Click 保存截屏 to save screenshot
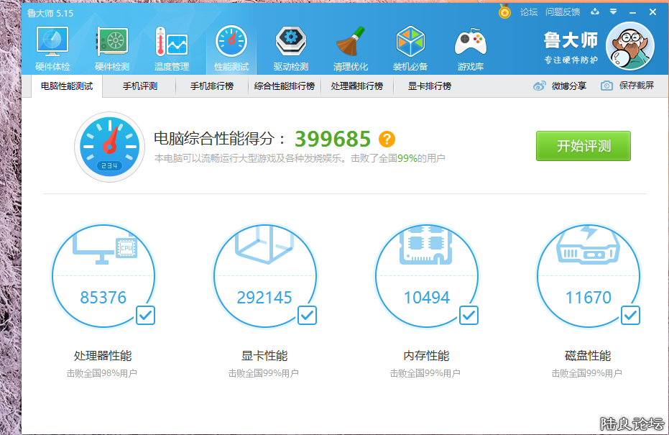Screen dimensions: 669x435 tap(628, 86)
